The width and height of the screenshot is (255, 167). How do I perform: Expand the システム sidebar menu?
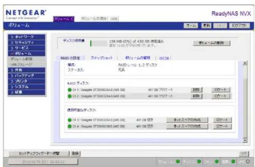[27, 87]
